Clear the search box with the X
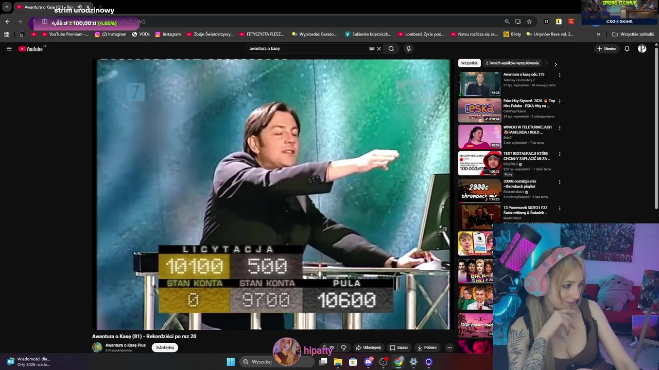 379,49
